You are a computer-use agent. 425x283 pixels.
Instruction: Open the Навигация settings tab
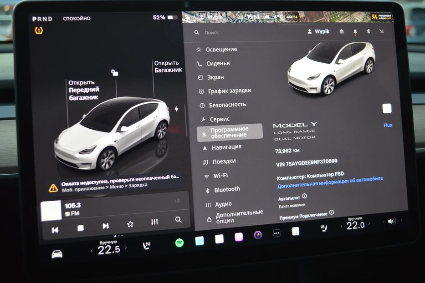(x=223, y=147)
